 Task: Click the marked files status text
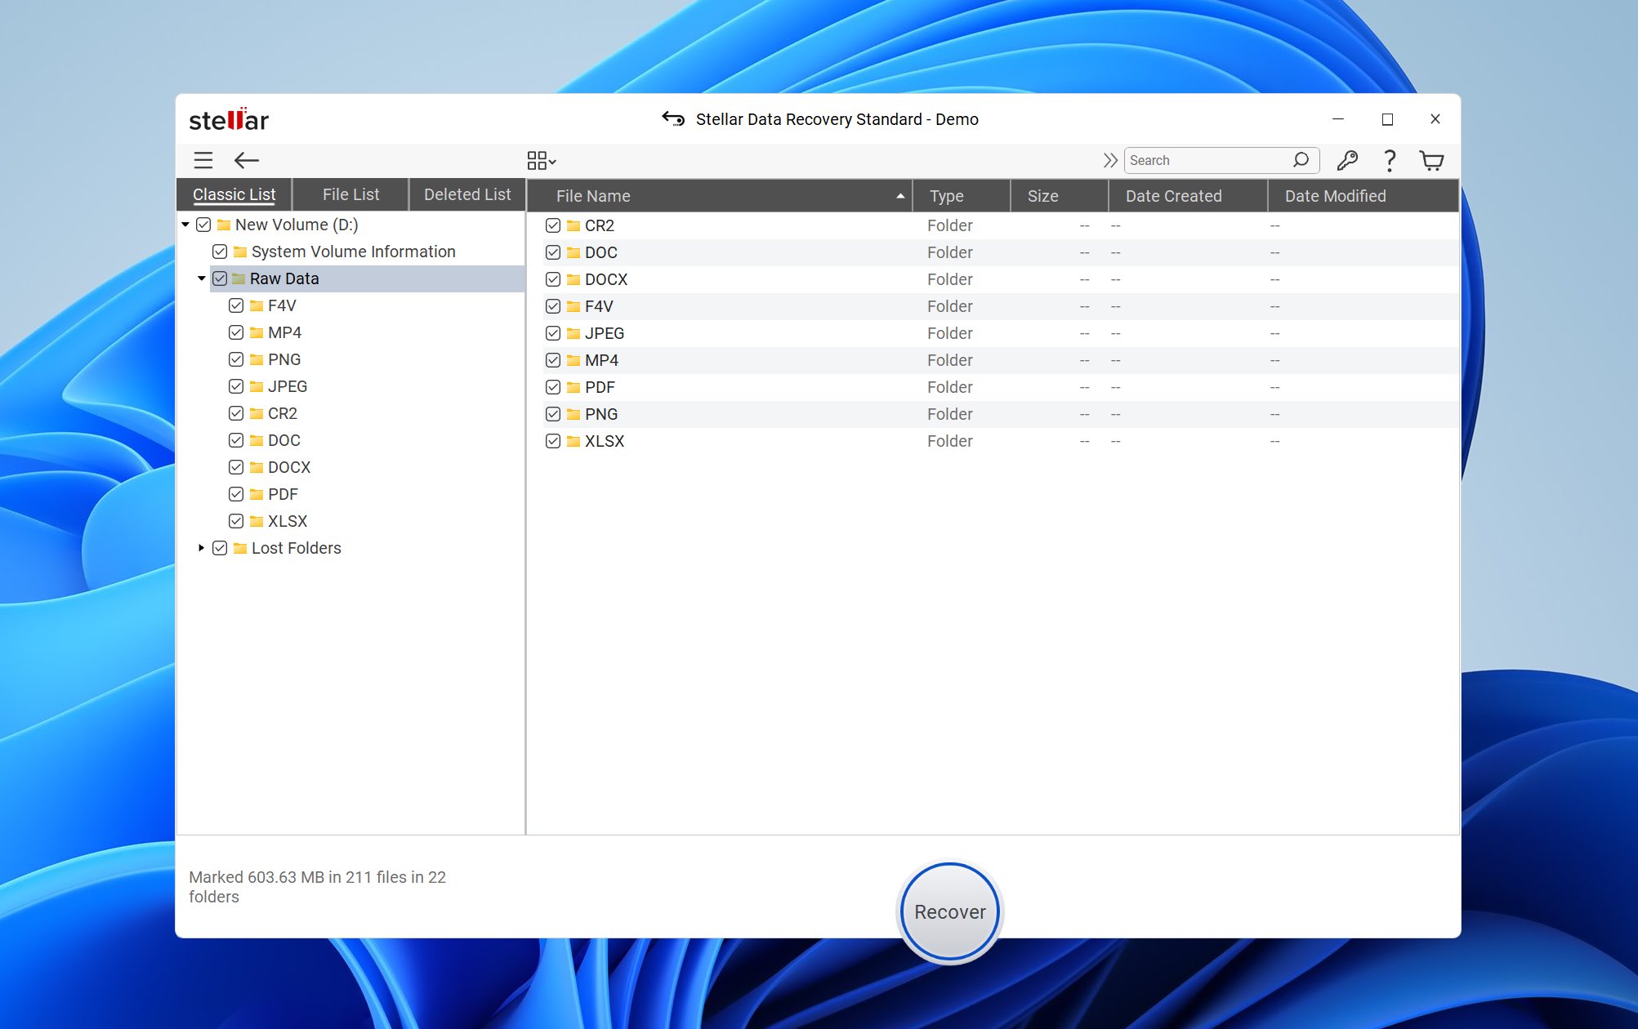317,887
